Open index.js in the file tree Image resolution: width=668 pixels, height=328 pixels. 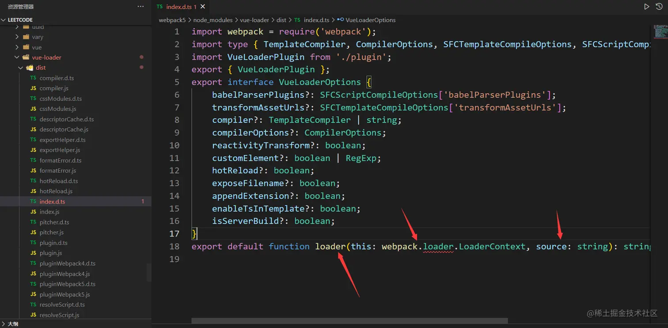pos(49,212)
